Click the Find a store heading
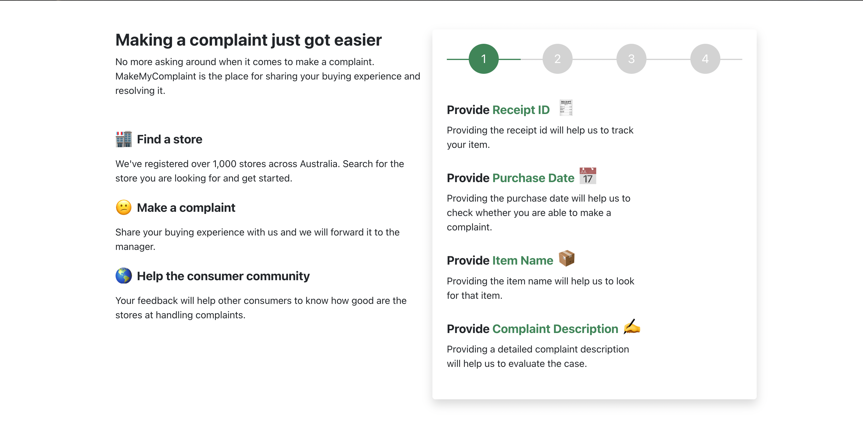The height and width of the screenshot is (423, 863). click(170, 139)
